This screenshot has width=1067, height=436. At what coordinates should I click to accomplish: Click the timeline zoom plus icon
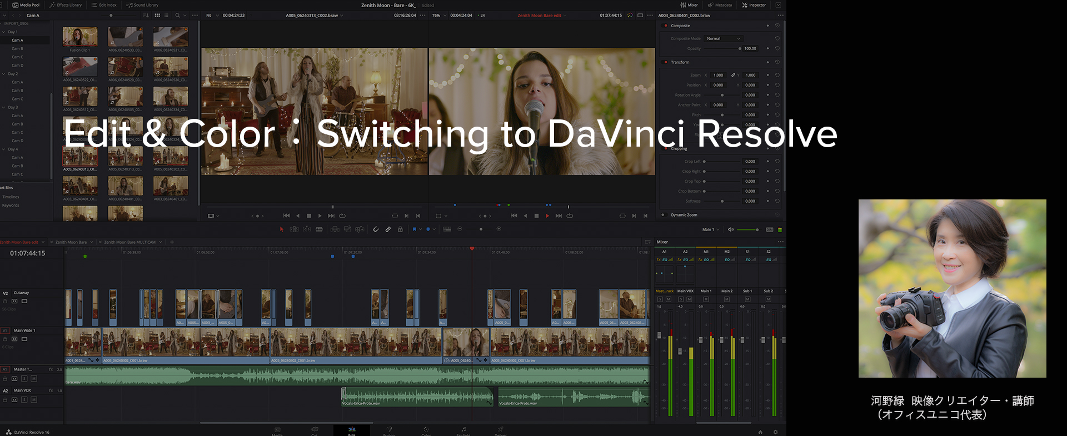coord(498,229)
